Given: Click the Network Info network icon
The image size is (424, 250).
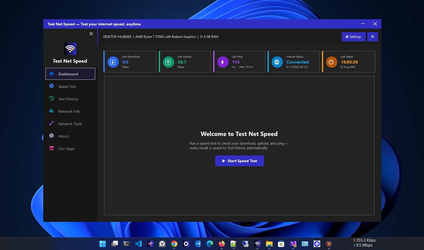Looking at the screenshot, I should [x=51, y=111].
